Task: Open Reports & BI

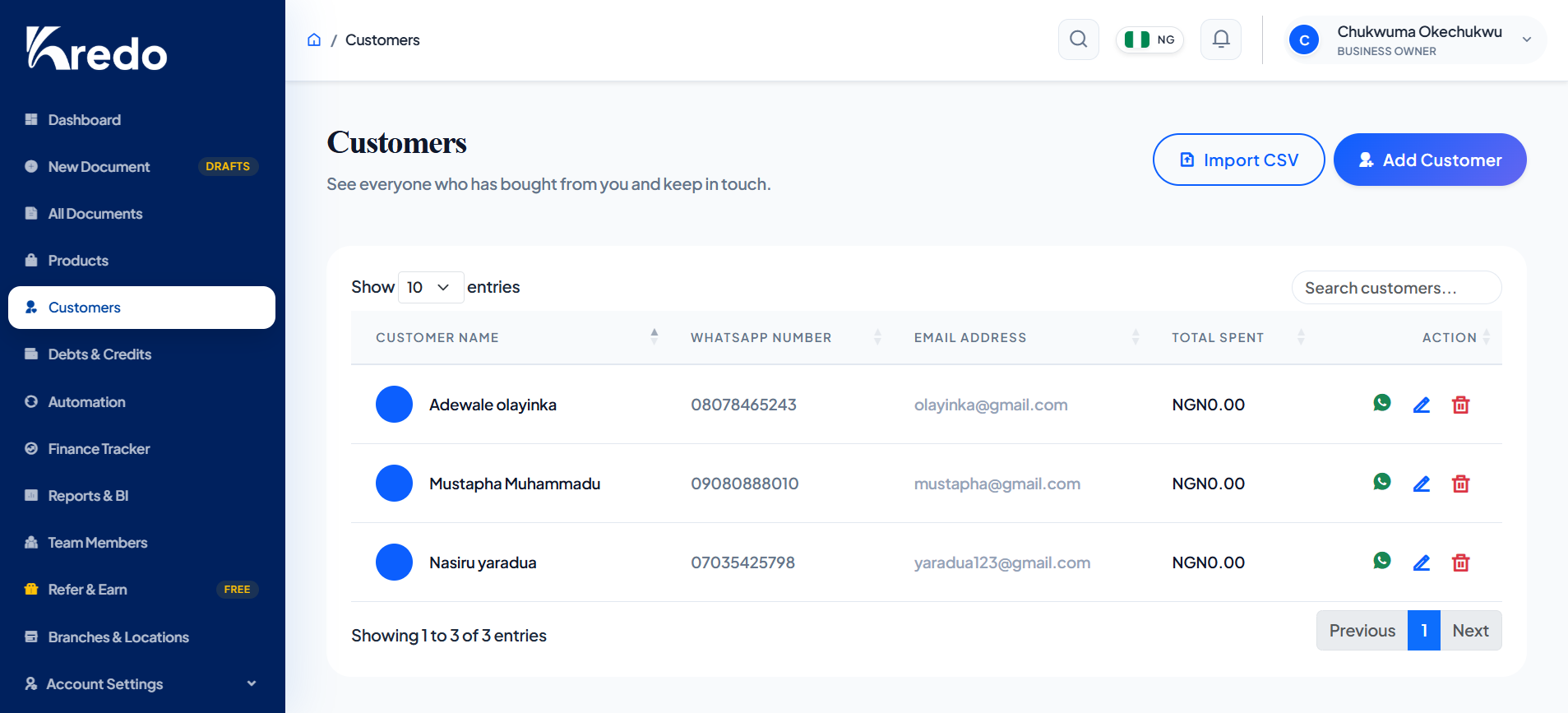Action: point(141,496)
